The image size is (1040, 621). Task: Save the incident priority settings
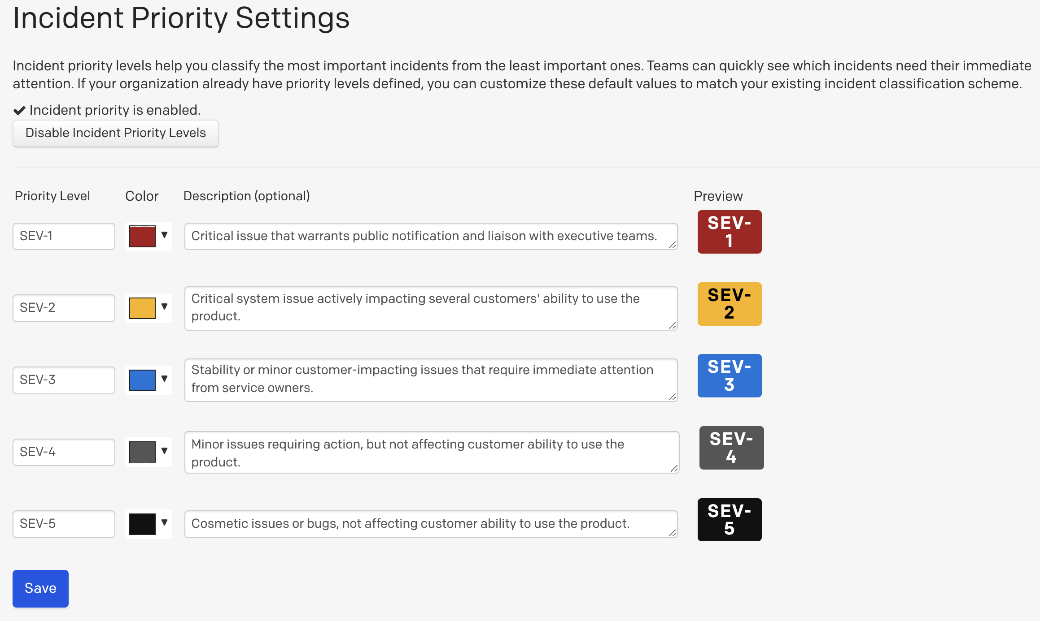click(x=40, y=588)
